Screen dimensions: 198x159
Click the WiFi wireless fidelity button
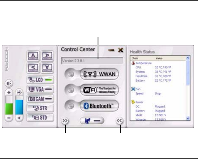pyautogui.click(x=99, y=90)
